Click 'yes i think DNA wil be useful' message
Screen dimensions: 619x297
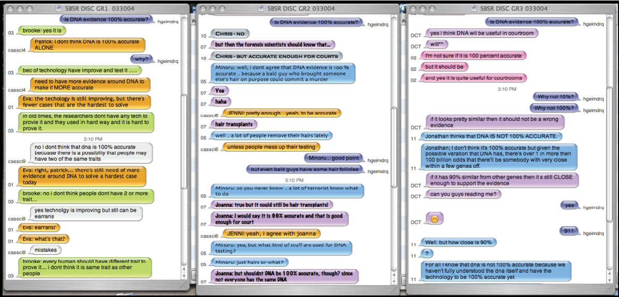tap(482, 33)
